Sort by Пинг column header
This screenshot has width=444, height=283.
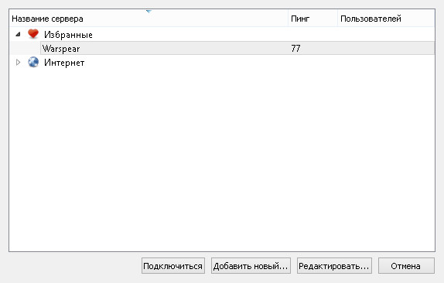pyautogui.click(x=313, y=19)
